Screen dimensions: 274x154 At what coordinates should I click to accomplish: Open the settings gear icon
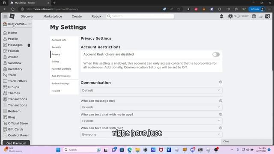coord(254,16)
